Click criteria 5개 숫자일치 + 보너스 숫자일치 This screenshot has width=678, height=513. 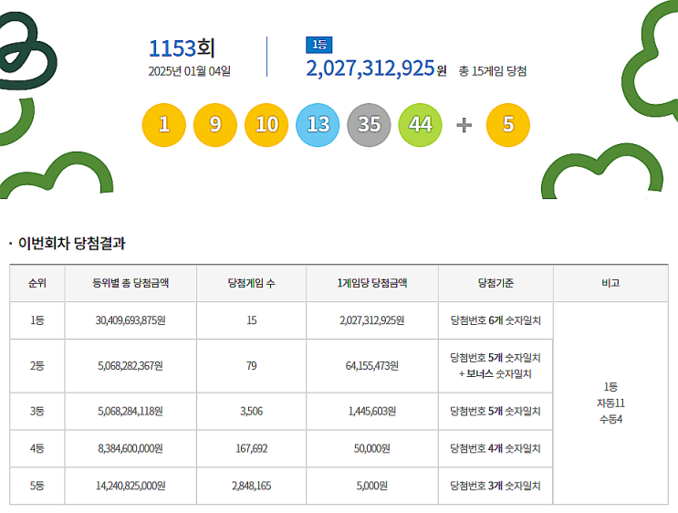point(495,366)
